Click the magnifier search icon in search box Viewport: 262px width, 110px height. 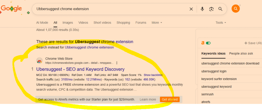click(x=220, y=9)
